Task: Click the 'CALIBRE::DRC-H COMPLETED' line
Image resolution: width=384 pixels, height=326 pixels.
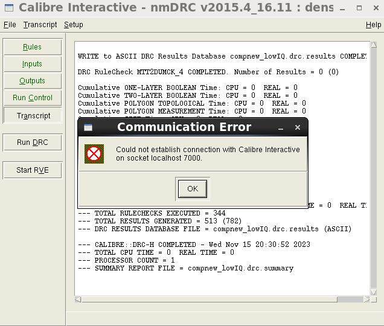Action: click(x=194, y=245)
